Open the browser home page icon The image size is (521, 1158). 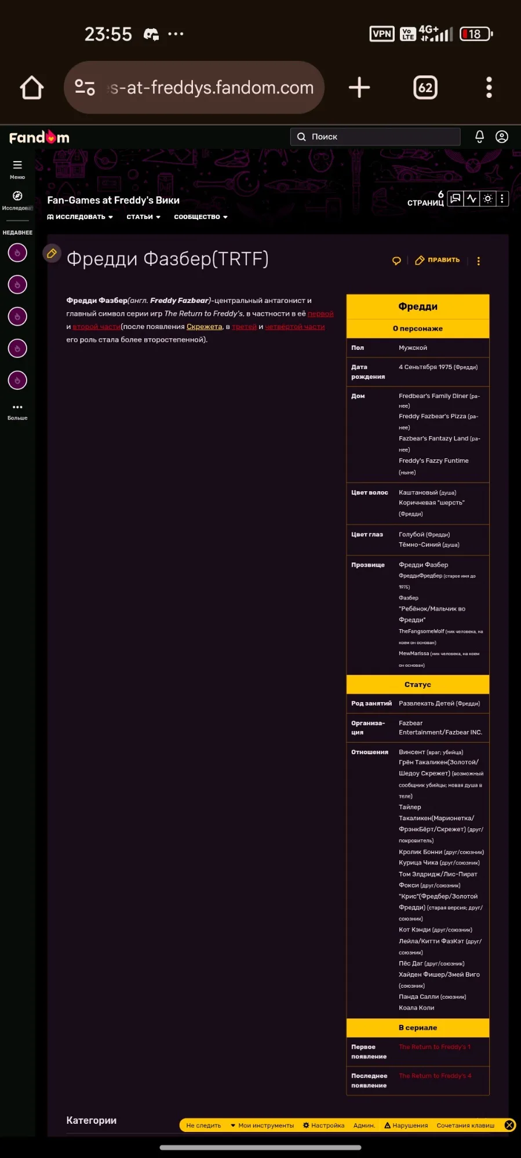pyautogui.click(x=32, y=88)
